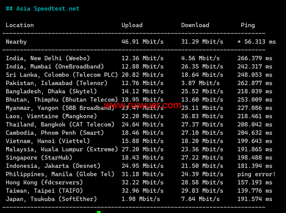Image resolution: width=286 pixels, height=213 pixels.
Task: Select the Download column header
Action: coord(195,25)
